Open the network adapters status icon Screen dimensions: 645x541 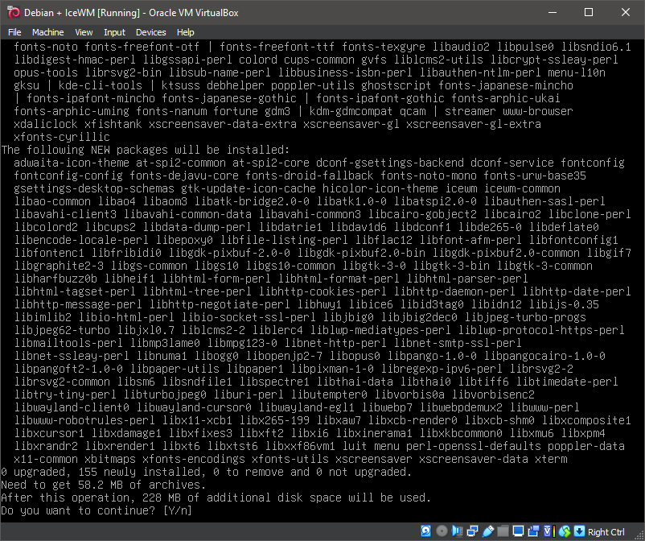471,531
